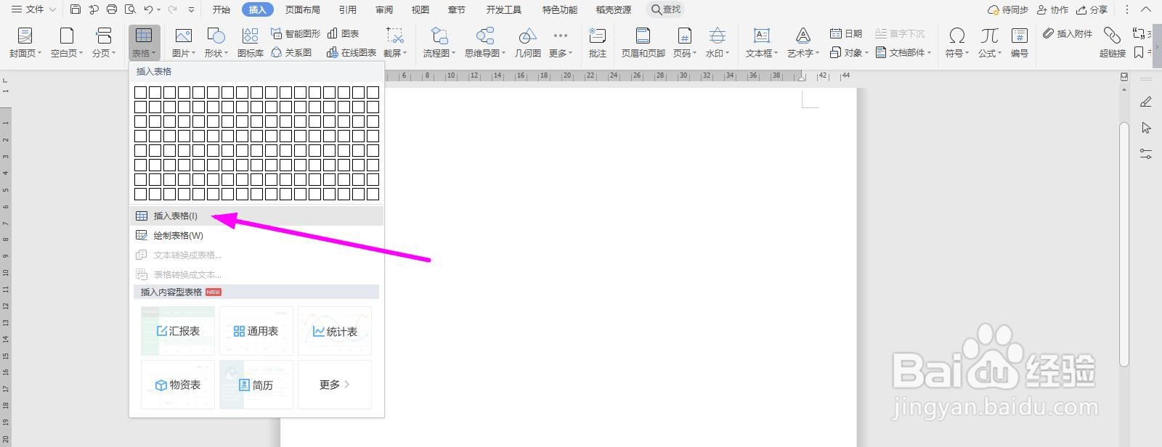This screenshot has width=1162, height=447.
Task: Switch to the References (引用) tab
Action: [348, 9]
